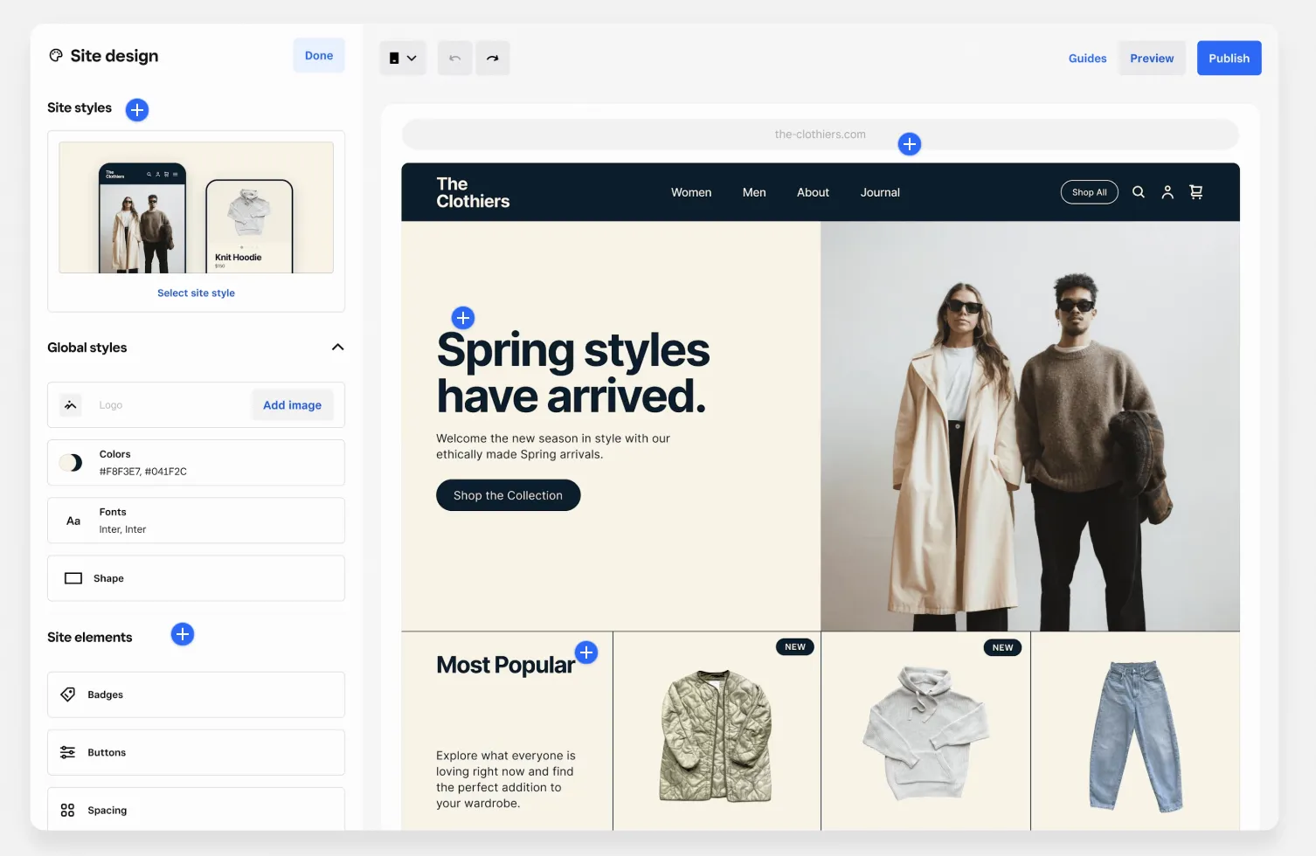Click the search icon in site header
The height and width of the screenshot is (856, 1316).
pyautogui.click(x=1139, y=192)
